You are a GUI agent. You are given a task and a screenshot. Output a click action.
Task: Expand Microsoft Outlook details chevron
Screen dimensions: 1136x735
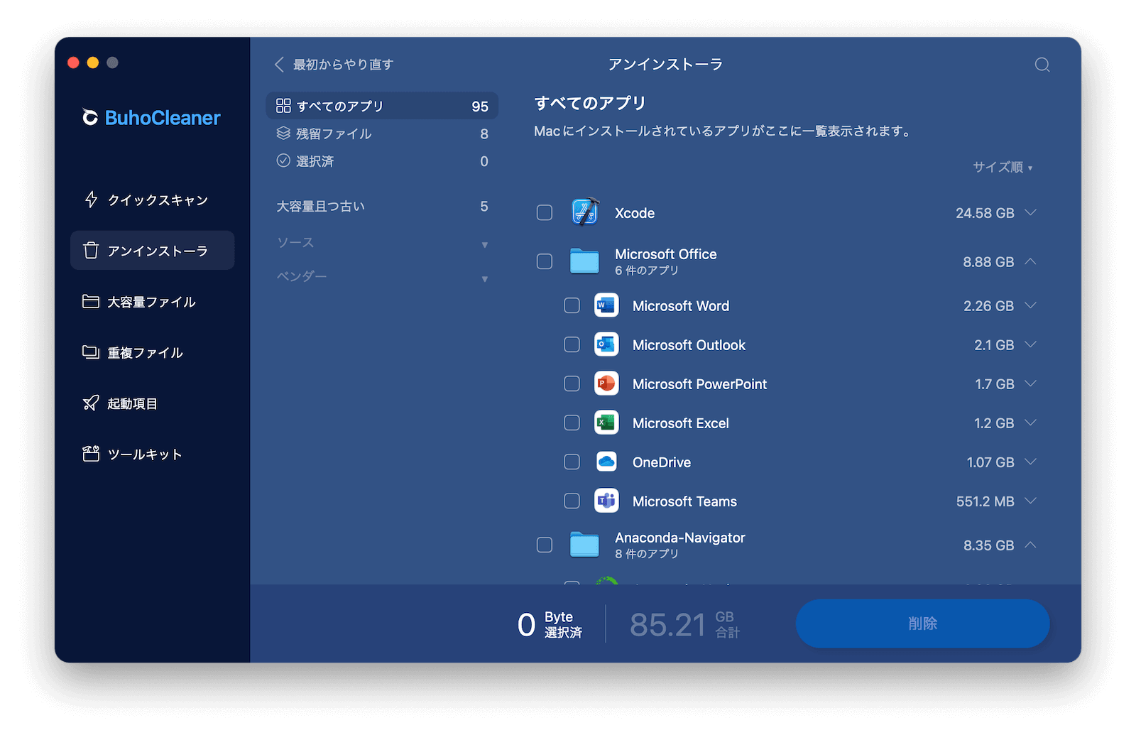pos(1031,344)
